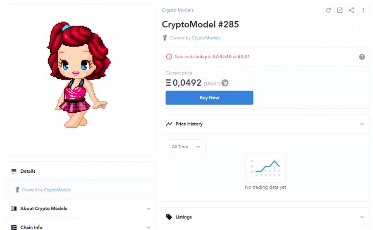Click the price decline arrow icon

pos(225,83)
